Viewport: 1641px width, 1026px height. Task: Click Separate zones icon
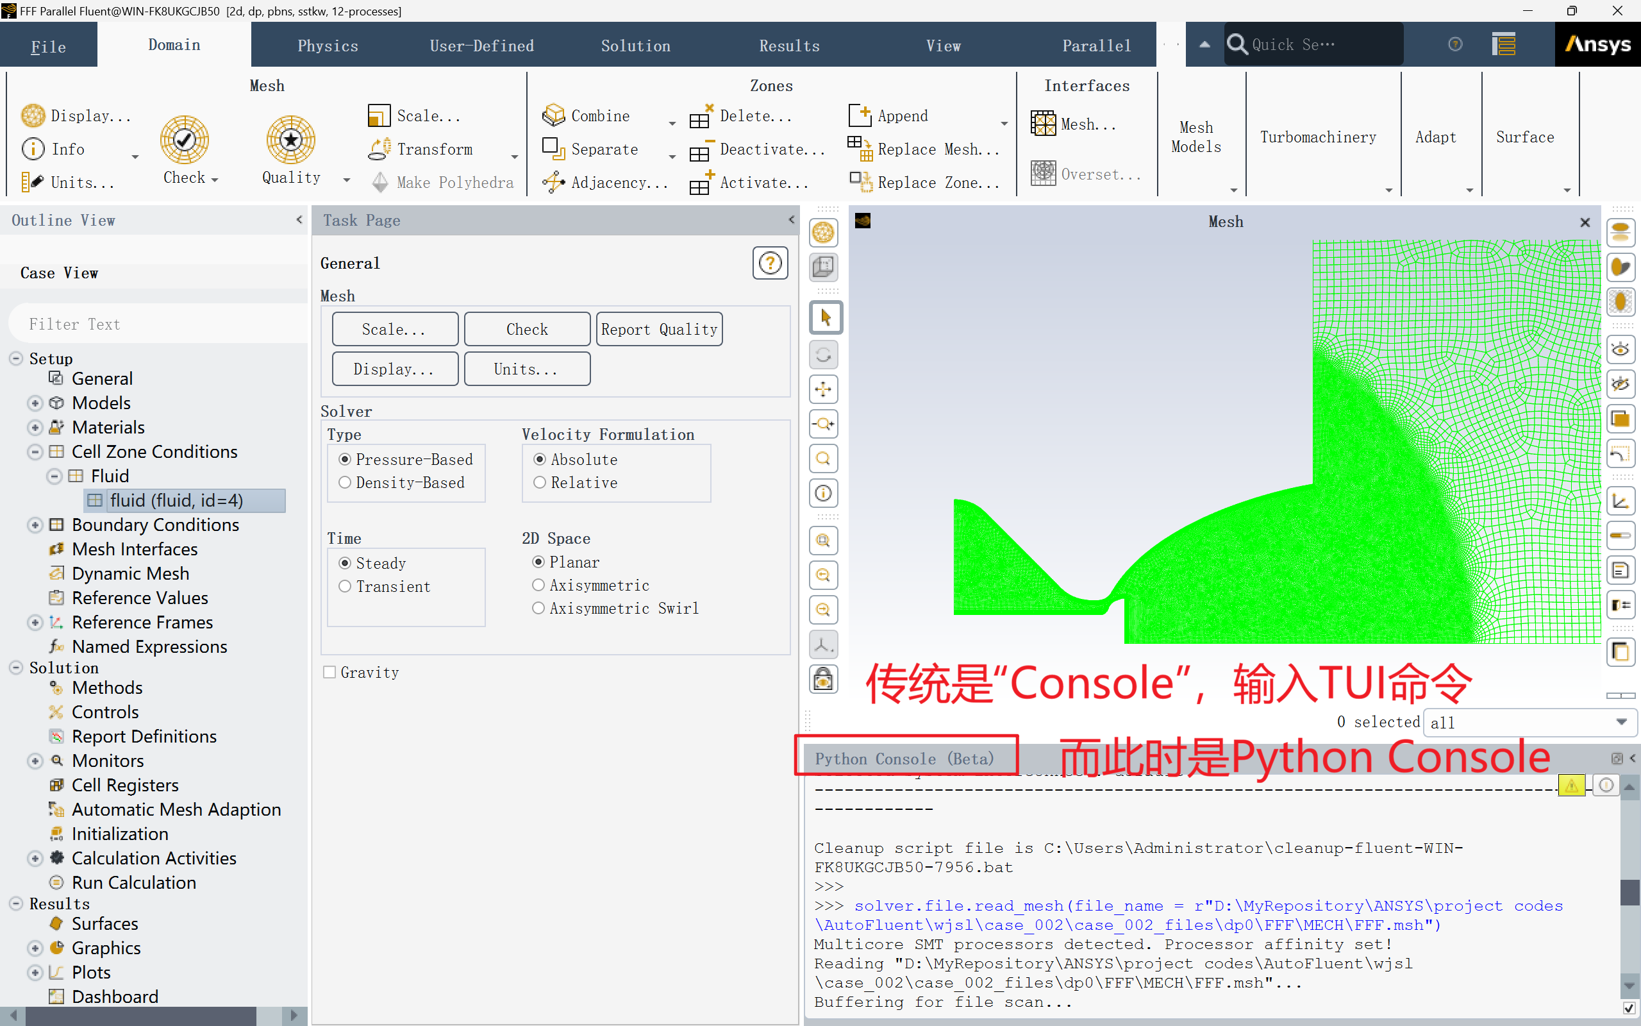pos(553,149)
